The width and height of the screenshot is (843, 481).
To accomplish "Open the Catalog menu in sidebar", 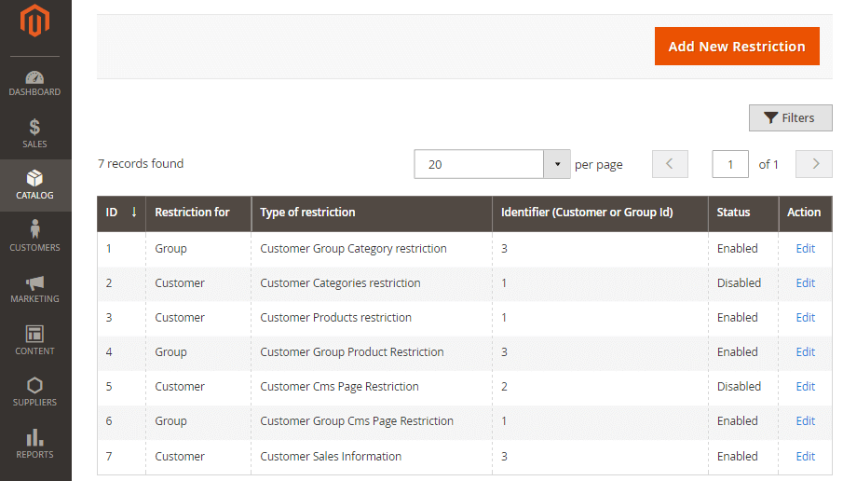I will (35, 186).
